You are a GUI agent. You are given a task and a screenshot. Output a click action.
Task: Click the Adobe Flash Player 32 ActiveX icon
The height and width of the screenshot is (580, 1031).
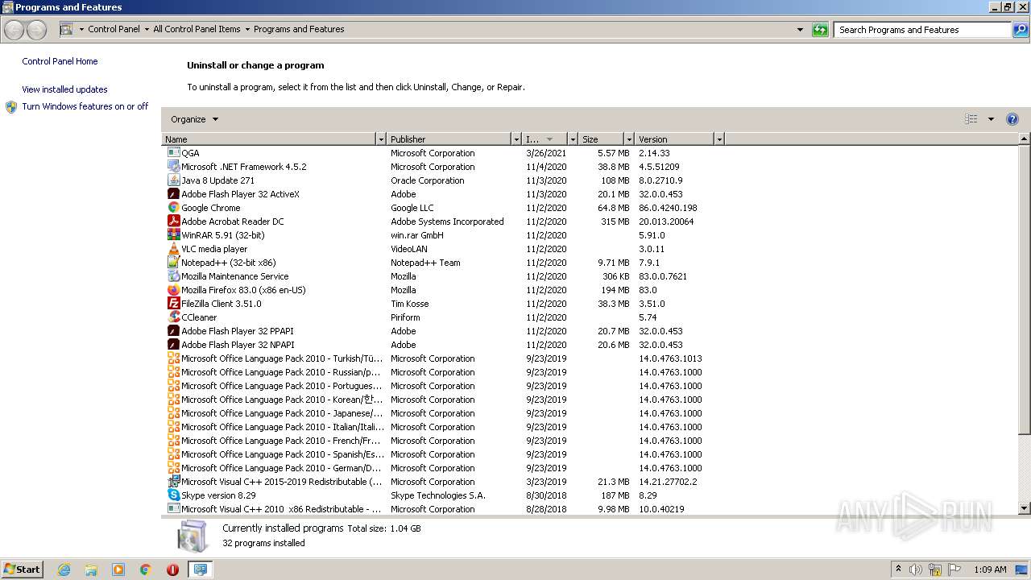point(173,194)
